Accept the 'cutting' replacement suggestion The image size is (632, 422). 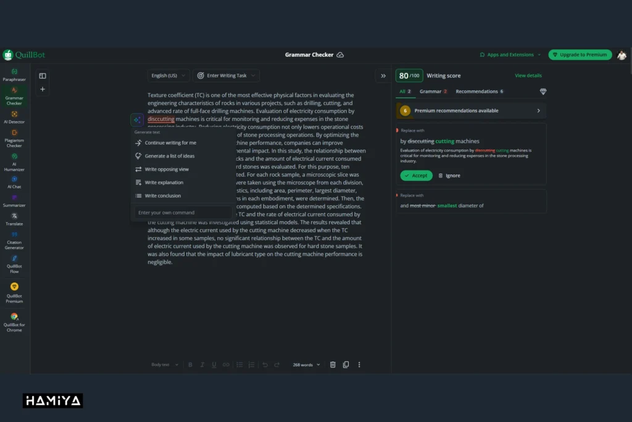[x=416, y=175]
